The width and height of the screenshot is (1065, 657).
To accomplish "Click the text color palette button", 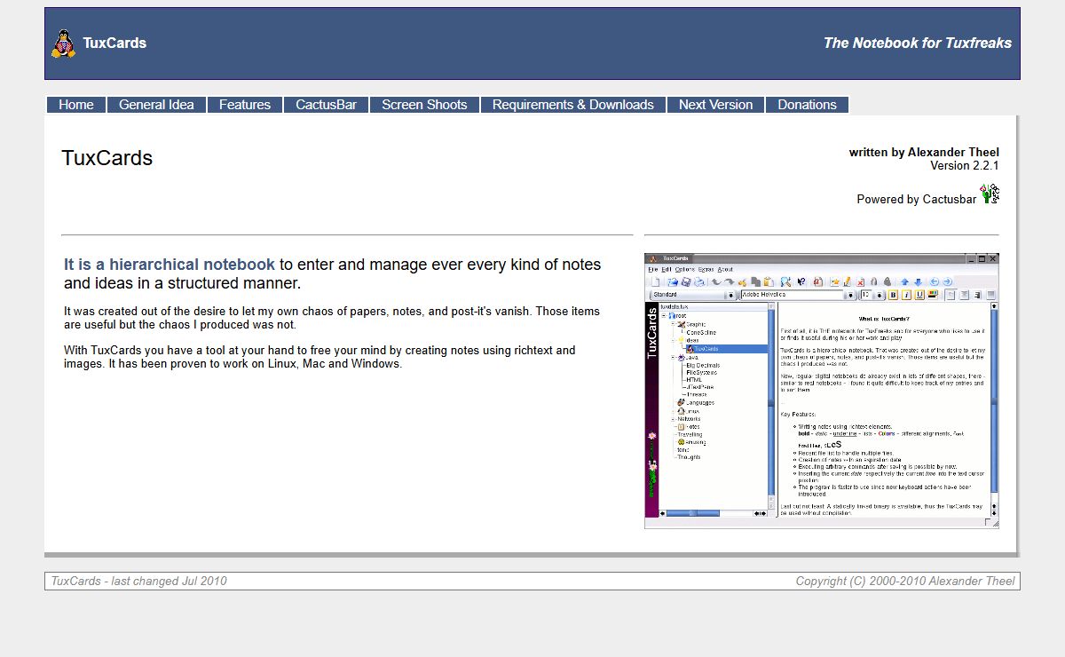I will [933, 295].
